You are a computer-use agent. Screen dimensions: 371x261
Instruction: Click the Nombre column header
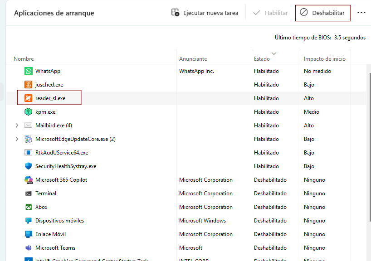pos(24,58)
